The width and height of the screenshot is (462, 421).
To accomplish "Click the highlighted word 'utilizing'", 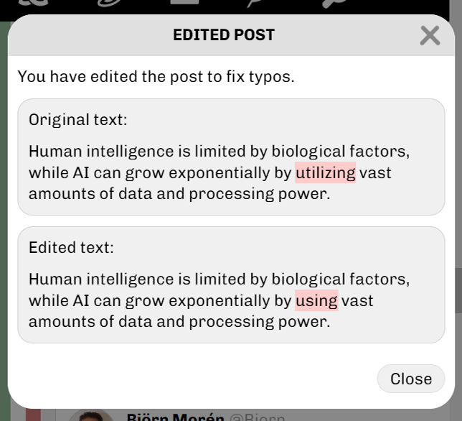I will pyautogui.click(x=325, y=172).
